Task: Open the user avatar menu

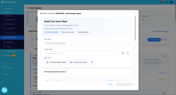Action: coord(171,2)
